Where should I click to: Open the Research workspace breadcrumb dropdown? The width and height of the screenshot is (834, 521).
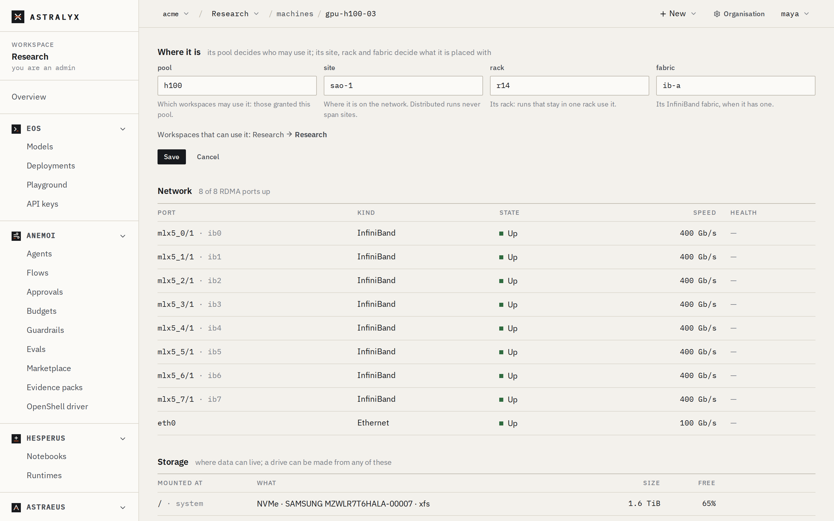pyautogui.click(x=235, y=14)
